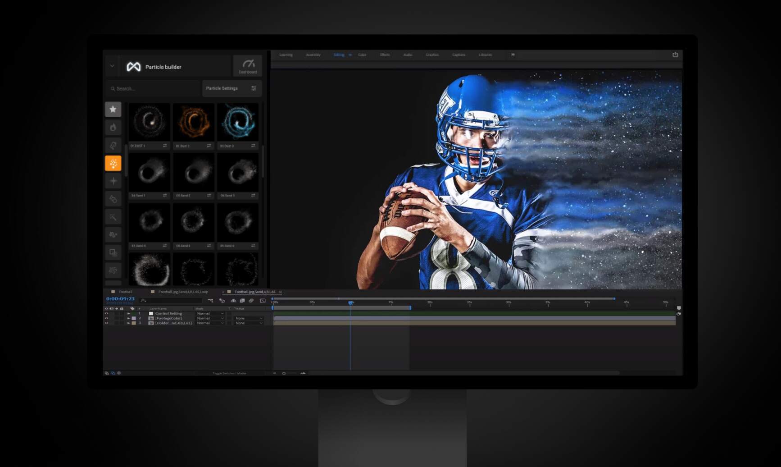Open the Football composition tab
Viewport: 781px width, 467px height.
(125, 292)
